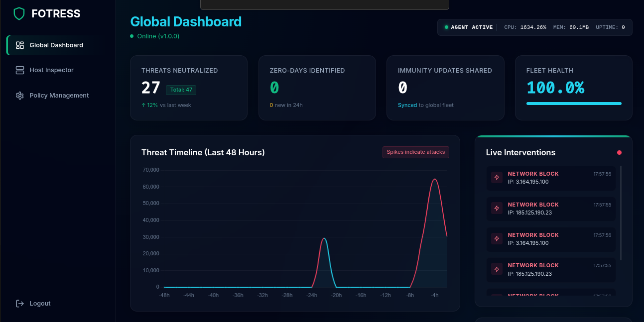Click the Fotress shield logo icon
Image resolution: width=644 pixels, height=322 pixels.
tap(19, 13)
